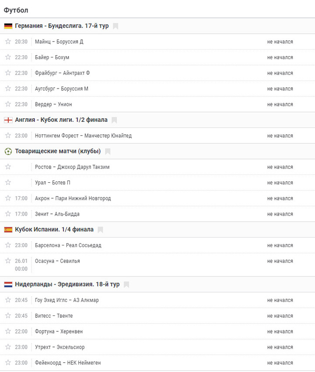Click the football icon near Товарищеские матчи
Image resolution: width=315 pixels, height=372 pixels.
pos(8,151)
